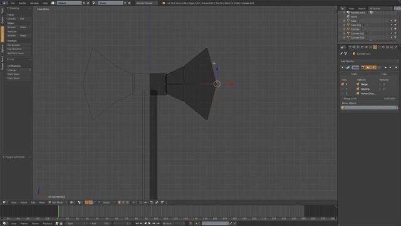Switch to the Options tool shelf tab

(3, 48)
